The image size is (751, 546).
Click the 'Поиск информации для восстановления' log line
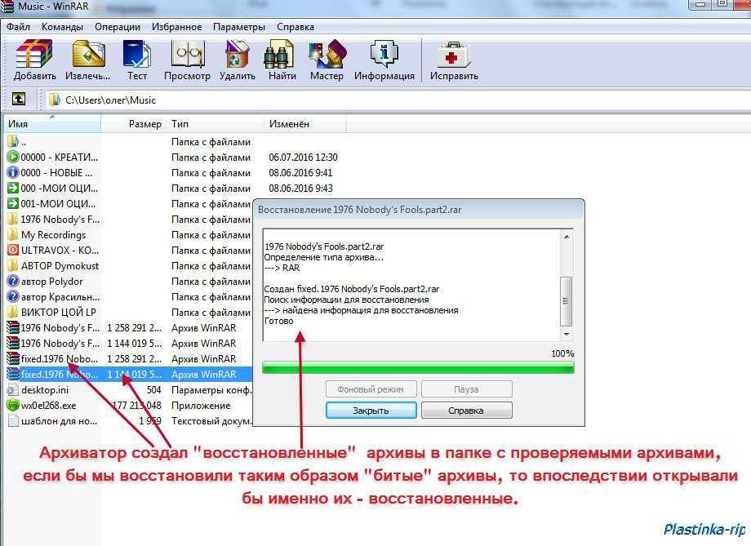(347, 300)
